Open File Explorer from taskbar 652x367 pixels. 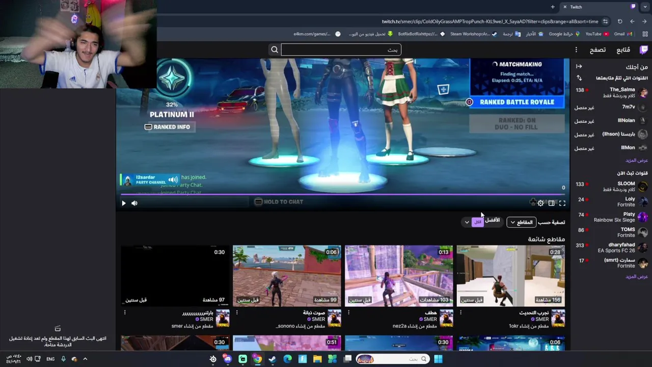(317, 359)
